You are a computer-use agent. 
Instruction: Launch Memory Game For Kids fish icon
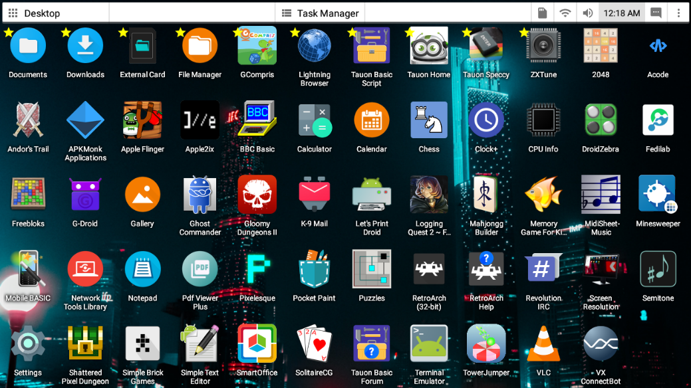click(x=543, y=194)
